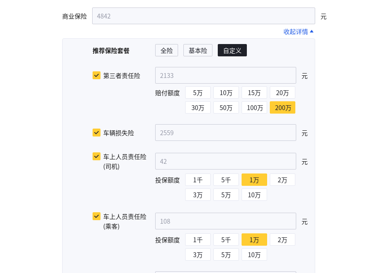The image size is (391, 273).
Task: Uncheck 车上人员责任险 (司机) checkbox
Action: tap(97, 156)
